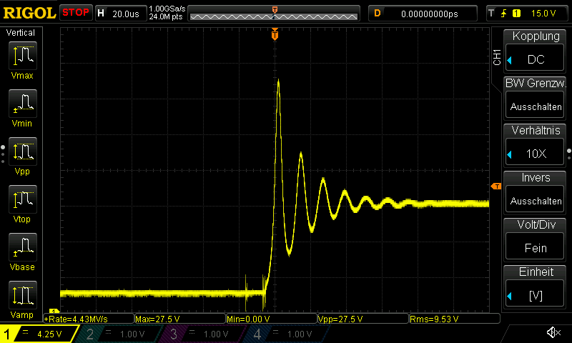Toggle the Invers Ausschalten setting
Image resolution: width=572 pixels, height=343 pixels.
point(535,192)
